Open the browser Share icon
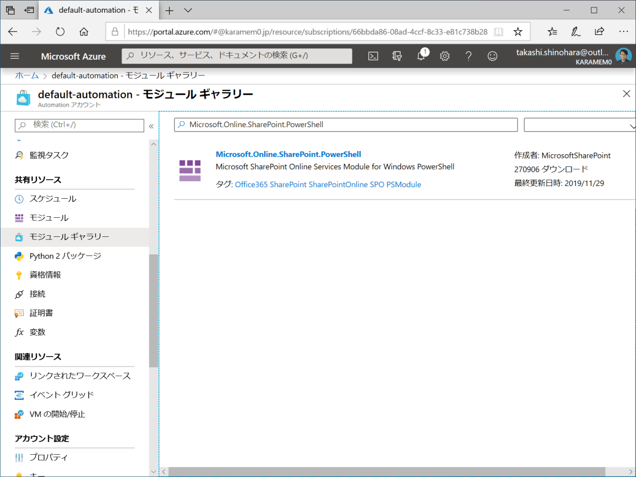Screen dimensions: 636x477 [599, 32]
